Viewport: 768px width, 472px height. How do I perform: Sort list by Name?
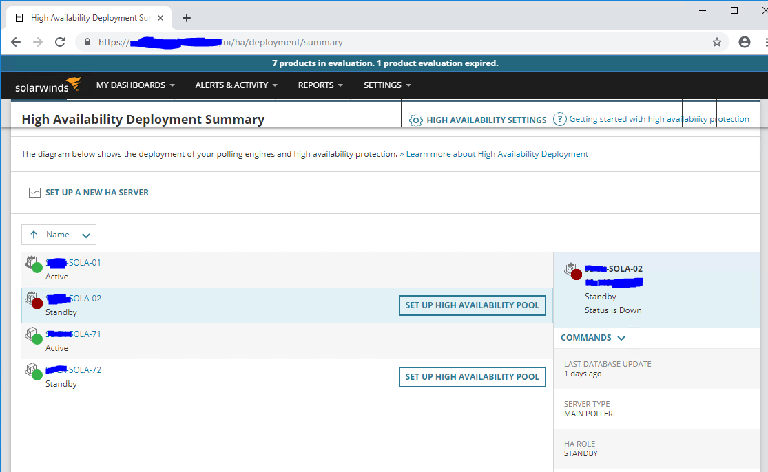[58, 235]
